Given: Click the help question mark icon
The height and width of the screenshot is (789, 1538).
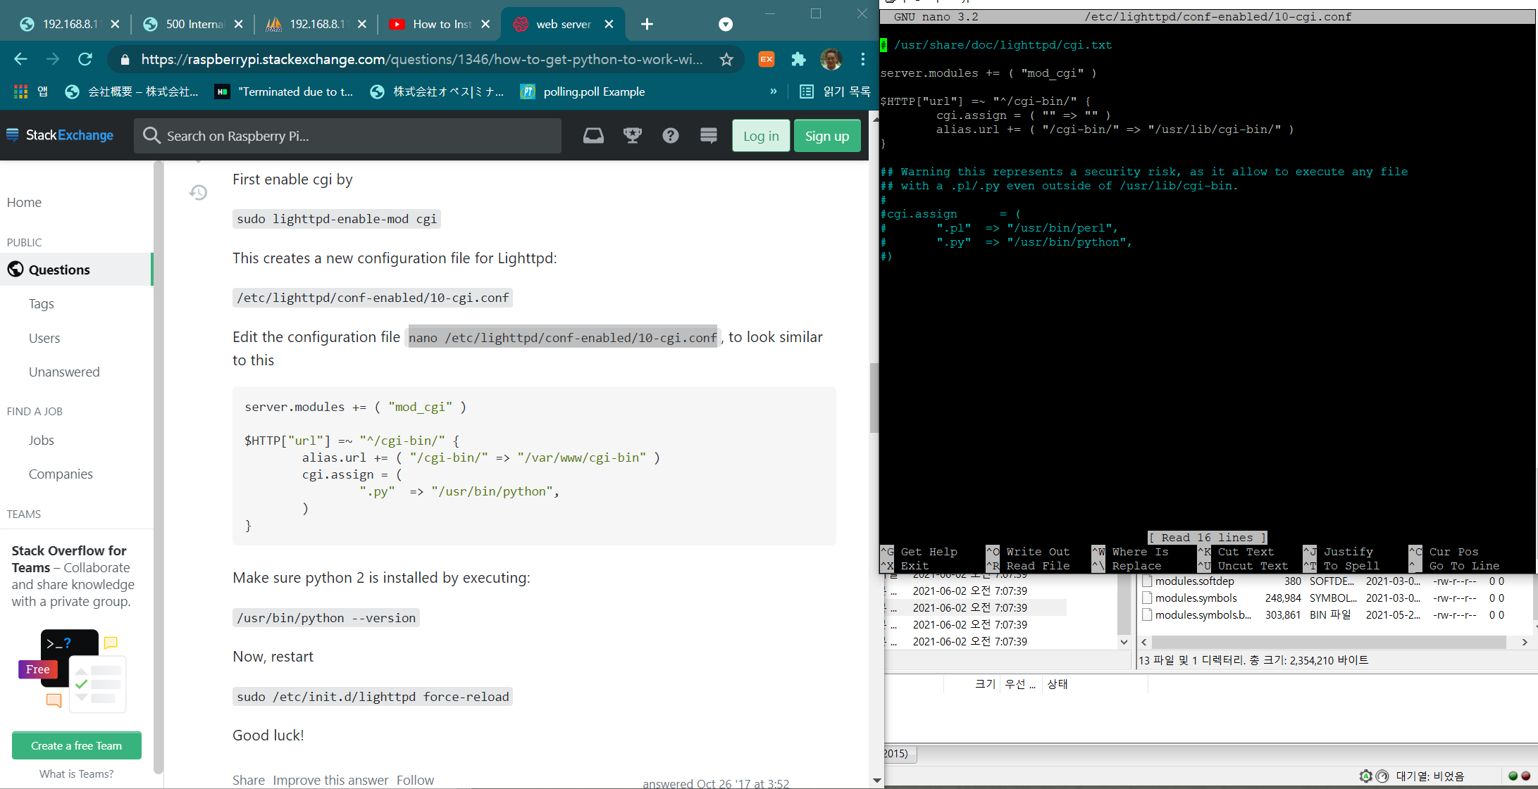Looking at the screenshot, I should click(670, 136).
